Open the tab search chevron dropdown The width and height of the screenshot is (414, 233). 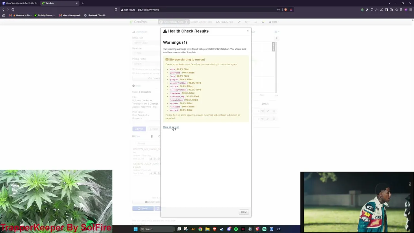tap(389, 3)
